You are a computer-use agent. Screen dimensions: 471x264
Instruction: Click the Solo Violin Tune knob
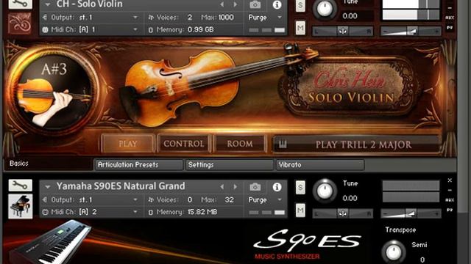(x=325, y=9)
